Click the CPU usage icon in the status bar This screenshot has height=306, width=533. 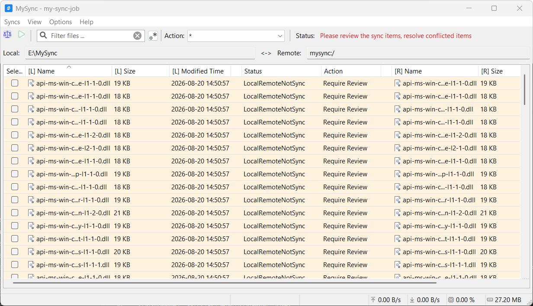451,300
